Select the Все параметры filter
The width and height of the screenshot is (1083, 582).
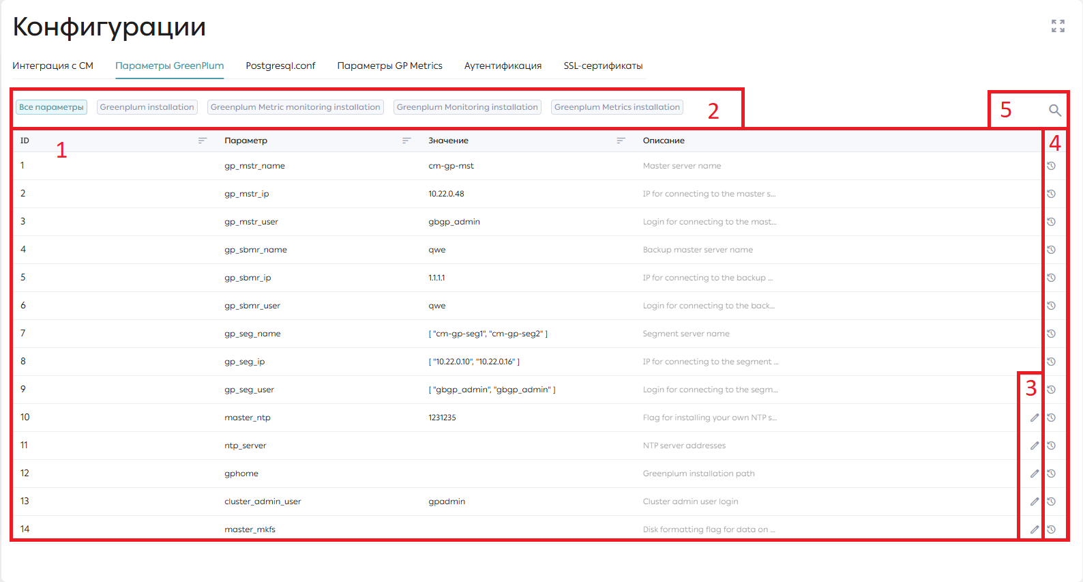point(51,107)
